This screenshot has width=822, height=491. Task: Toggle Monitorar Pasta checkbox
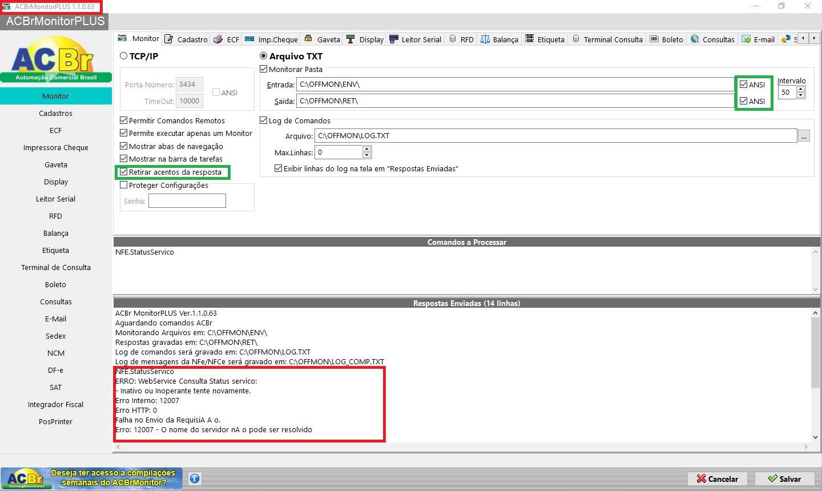264,69
